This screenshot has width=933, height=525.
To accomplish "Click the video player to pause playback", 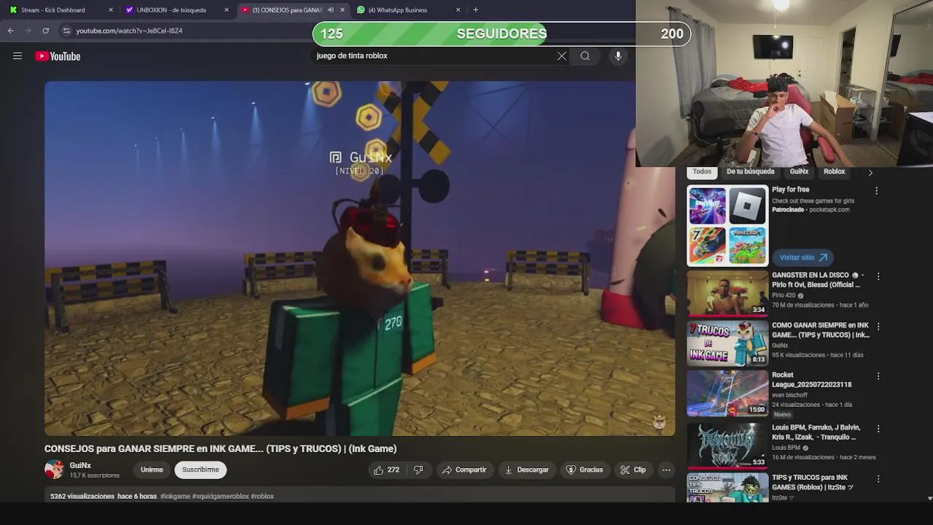I will pyautogui.click(x=359, y=258).
